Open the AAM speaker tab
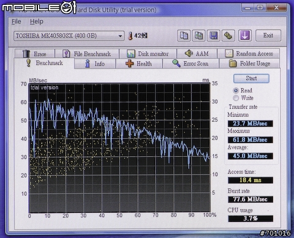Image resolution: width=294 pixels, height=238 pixels. [197, 54]
